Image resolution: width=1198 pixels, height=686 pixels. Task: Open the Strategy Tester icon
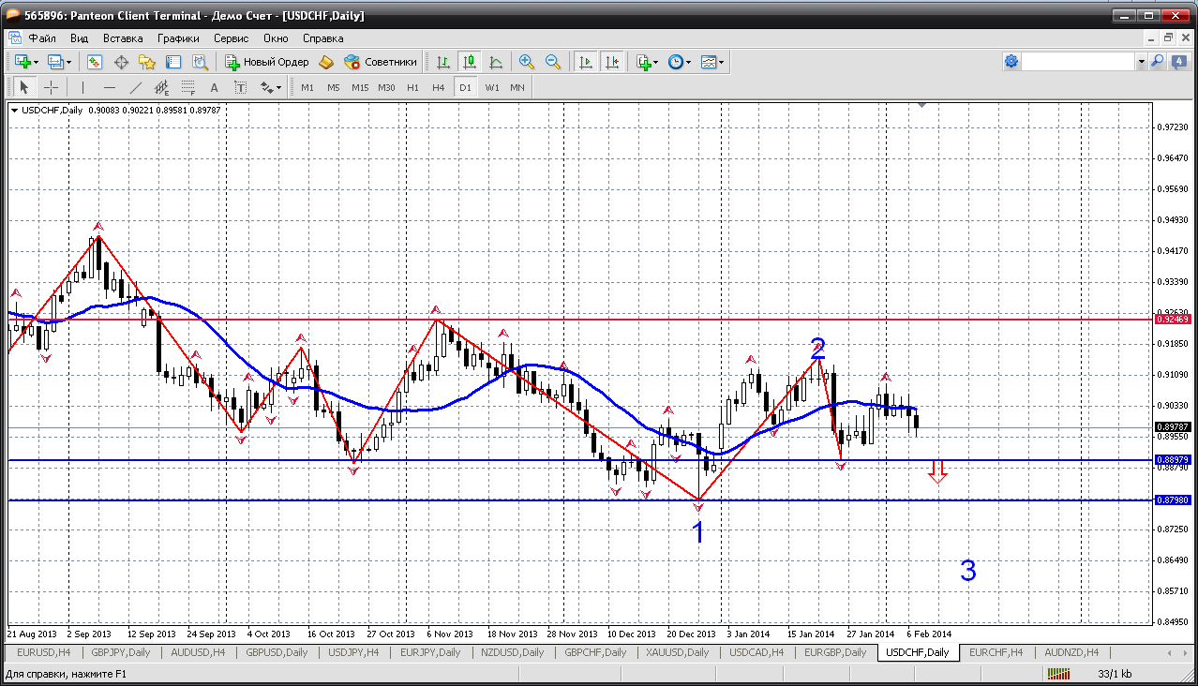200,62
